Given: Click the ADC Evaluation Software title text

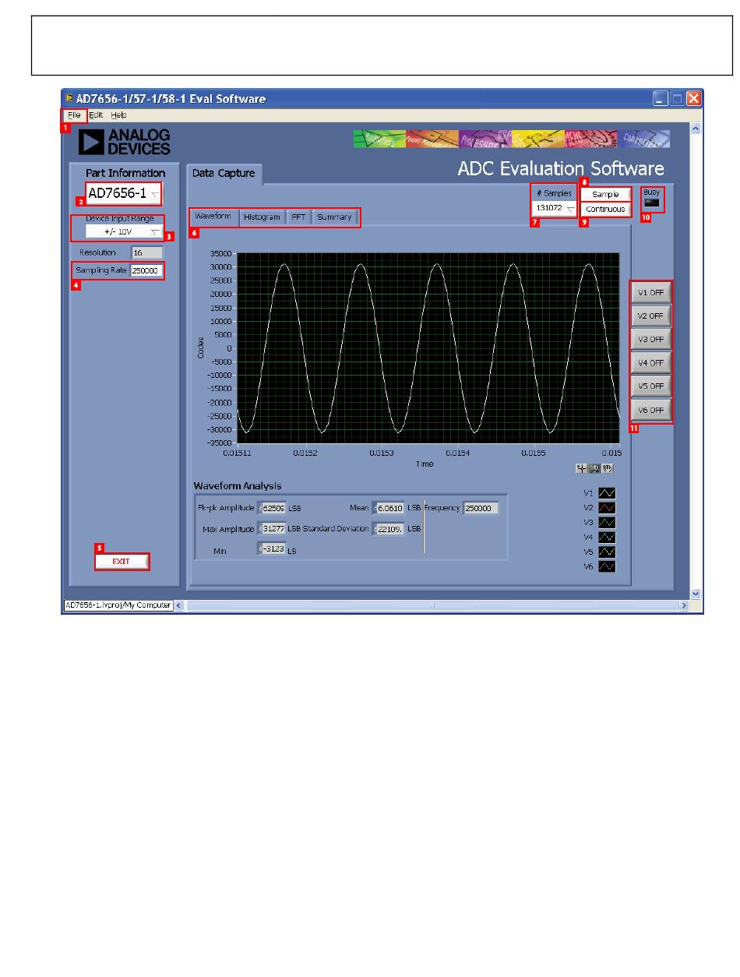Looking at the screenshot, I should (x=561, y=168).
